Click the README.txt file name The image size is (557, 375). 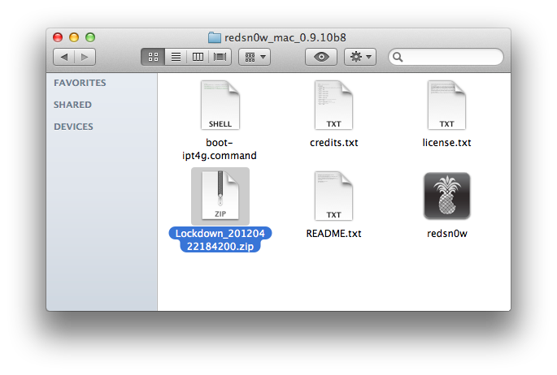(x=333, y=233)
